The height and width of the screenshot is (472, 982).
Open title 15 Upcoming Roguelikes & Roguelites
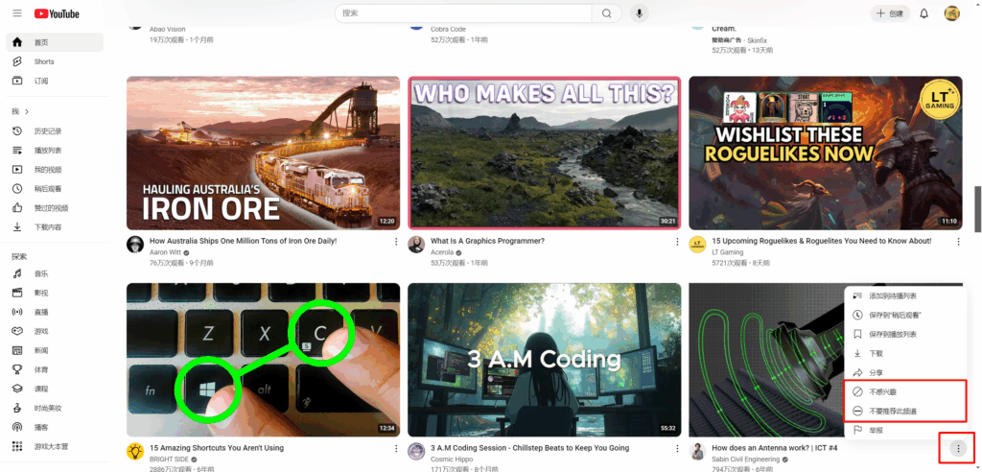(822, 241)
